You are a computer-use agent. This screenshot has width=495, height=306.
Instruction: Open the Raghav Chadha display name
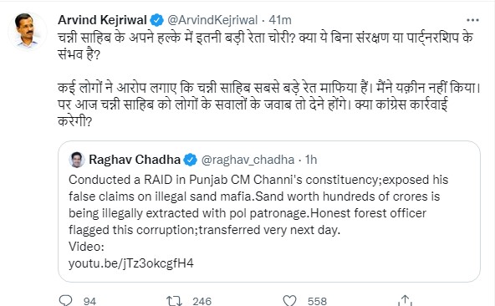point(135,160)
